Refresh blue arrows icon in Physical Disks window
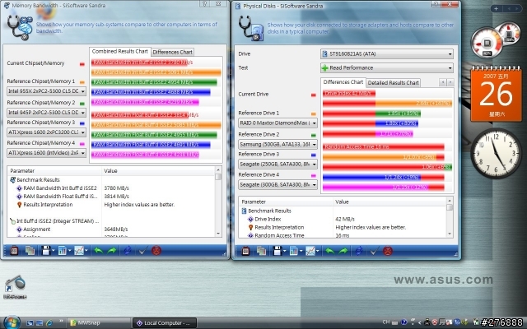Image resolution: width=527 pixels, height=329 pixels. coord(359,251)
